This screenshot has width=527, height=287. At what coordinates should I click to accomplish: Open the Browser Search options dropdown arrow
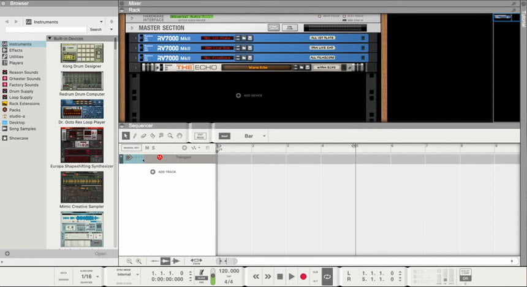(112, 29)
